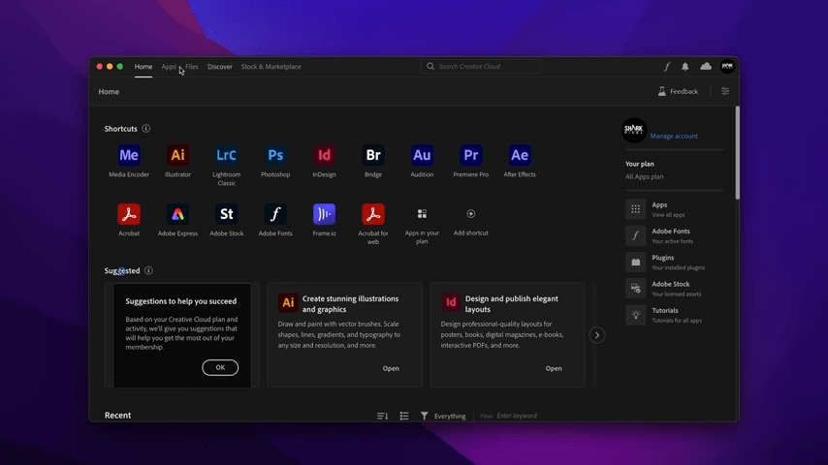Click Search Creative Cloud field
Image resolution: width=828 pixels, height=465 pixels.
(481, 67)
